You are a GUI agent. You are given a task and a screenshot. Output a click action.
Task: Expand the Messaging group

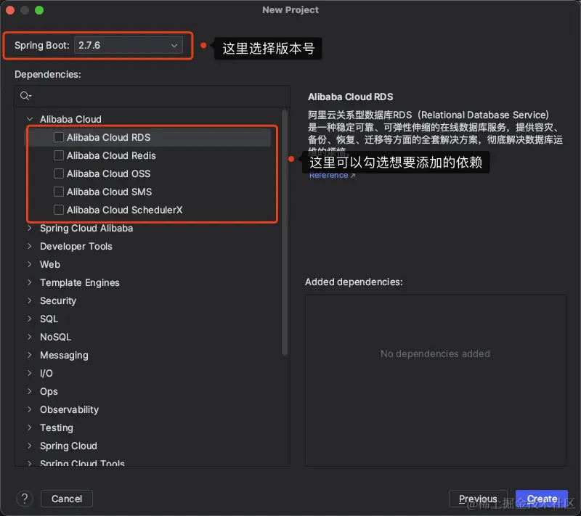pyautogui.click(x=30, y=355)
